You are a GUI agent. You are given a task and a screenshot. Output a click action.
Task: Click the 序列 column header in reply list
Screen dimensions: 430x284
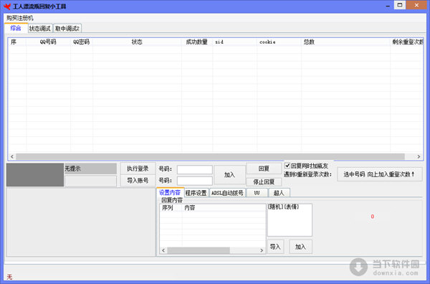[171, 208]
